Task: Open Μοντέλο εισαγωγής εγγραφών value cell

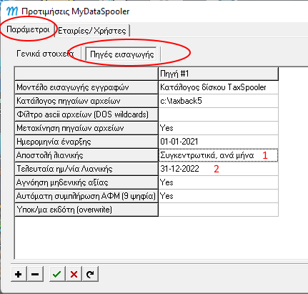Action: click(x=218, y=87)
